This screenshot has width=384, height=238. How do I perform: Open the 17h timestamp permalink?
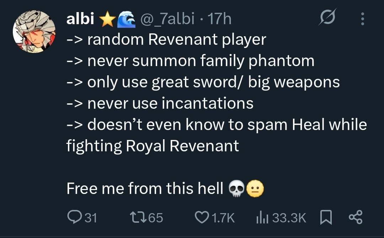click(219, 19)
